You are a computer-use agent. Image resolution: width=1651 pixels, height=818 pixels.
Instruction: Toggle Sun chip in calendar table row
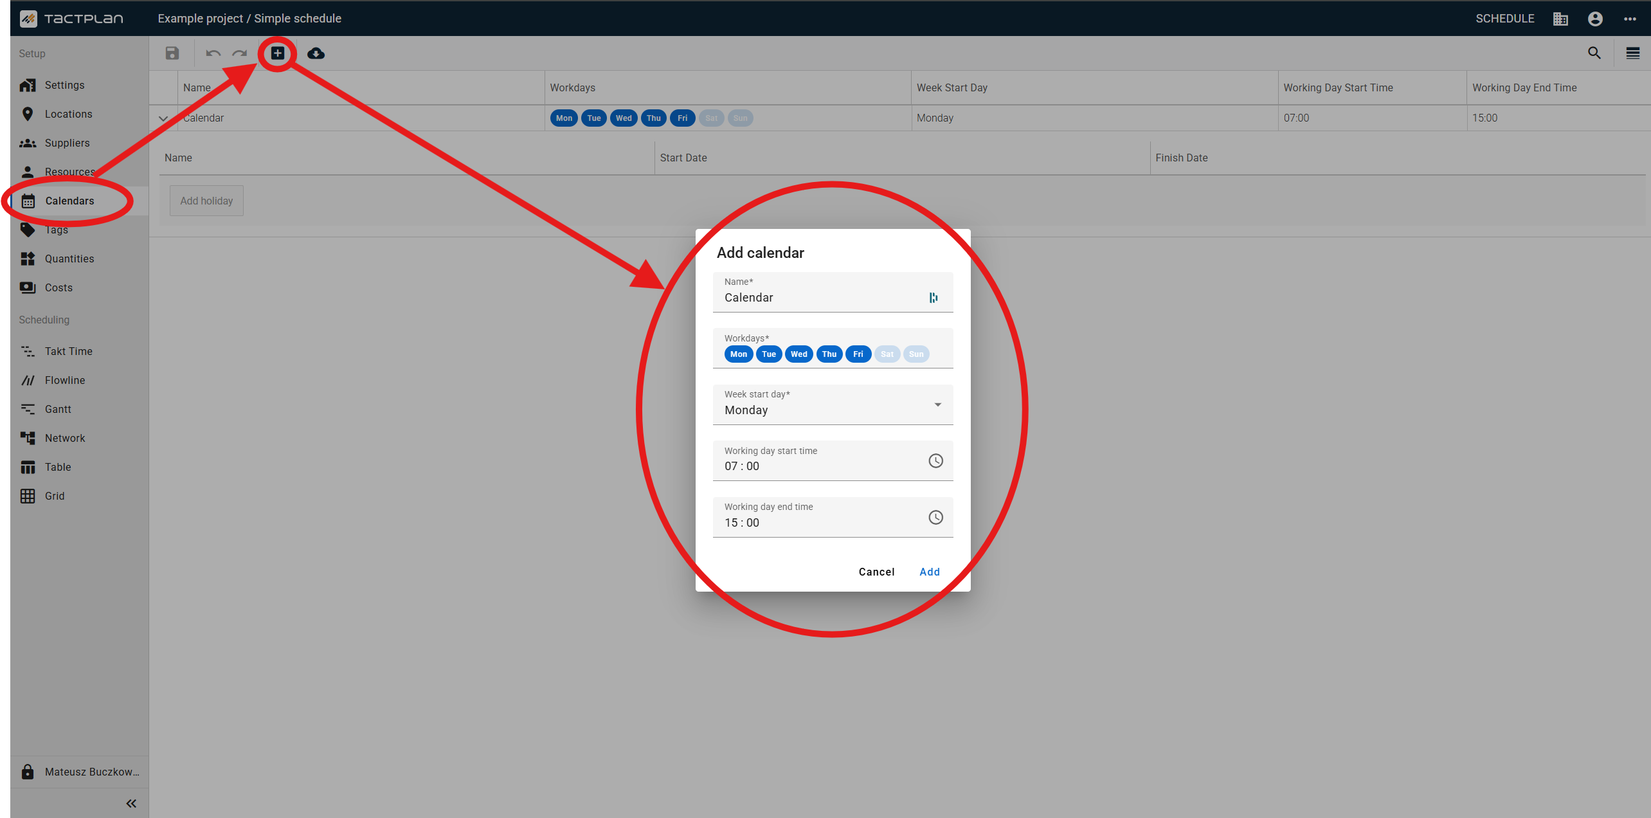coord(740,118)
